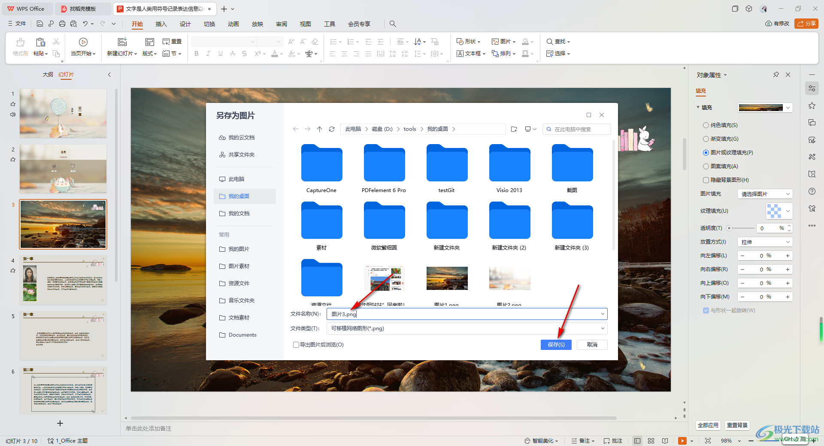Screen dimensions: 824x446
Task: Open the placement mode dropdown showing 拉伸
Action: click(x=765, y=242)
